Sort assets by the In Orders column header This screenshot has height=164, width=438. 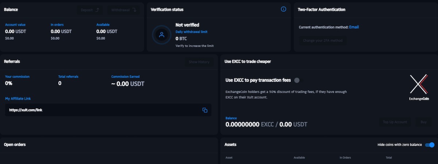(345, 157)
